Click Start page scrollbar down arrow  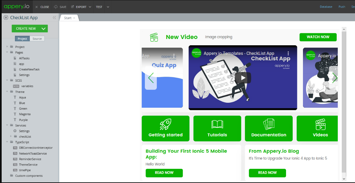coord(344,179)
